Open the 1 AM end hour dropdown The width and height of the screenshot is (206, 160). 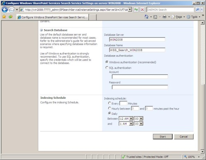pos(126,124)
